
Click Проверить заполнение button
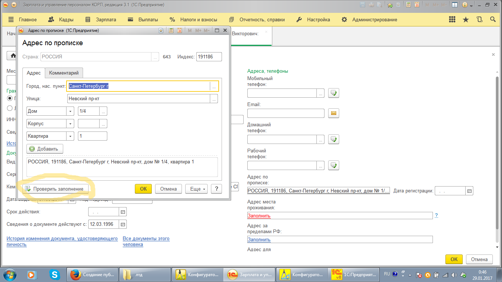coord(55,189)
